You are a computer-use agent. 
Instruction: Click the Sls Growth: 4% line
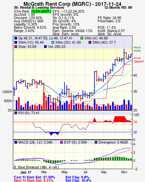point(64,21)
